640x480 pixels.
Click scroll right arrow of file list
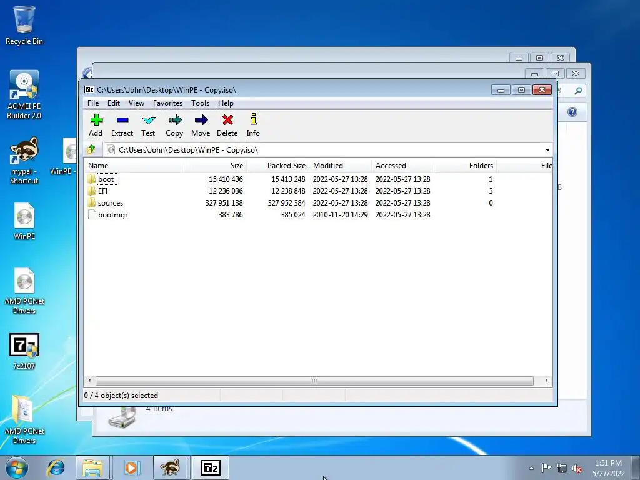(x=546, y=381)
